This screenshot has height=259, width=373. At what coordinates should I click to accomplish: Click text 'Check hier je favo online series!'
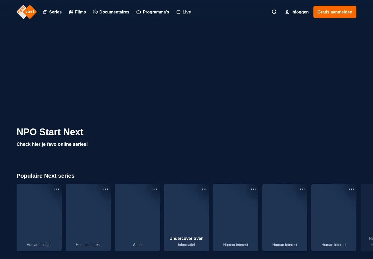coord(52,144)
